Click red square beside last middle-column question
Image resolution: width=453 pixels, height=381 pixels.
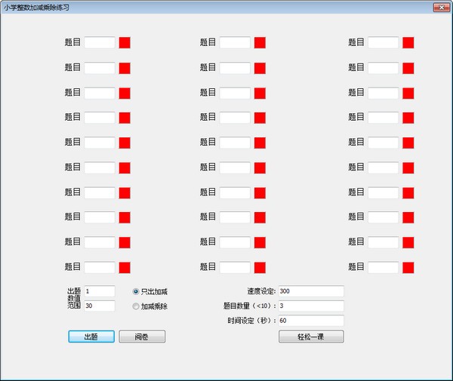[260, 267]
